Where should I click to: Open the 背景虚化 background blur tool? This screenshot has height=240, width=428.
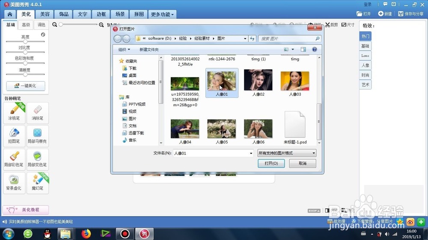click(x=14, y=183)
